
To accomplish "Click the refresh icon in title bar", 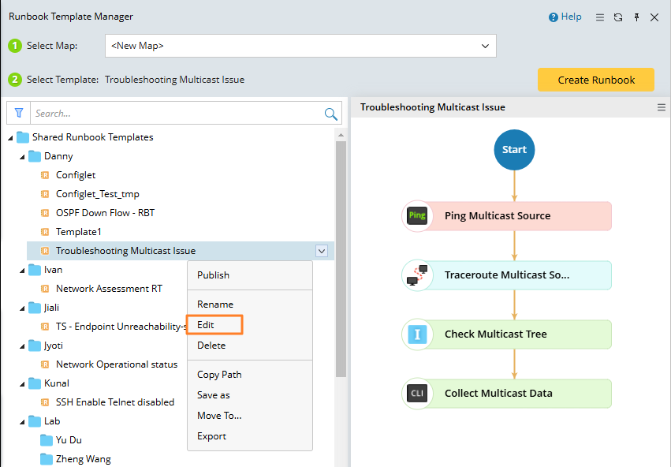I will [x=618, y=17].
